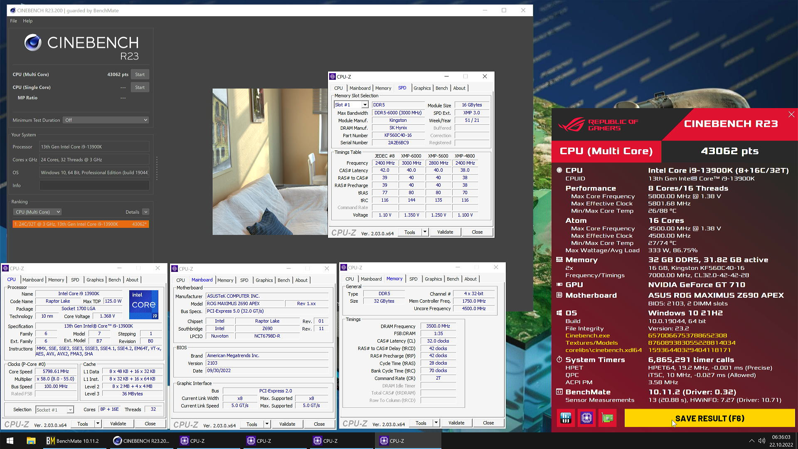This screenshot has height=449, width=798.
Task: Click Close in the SPD CPU-Z window
Action: tap(477, 232)
